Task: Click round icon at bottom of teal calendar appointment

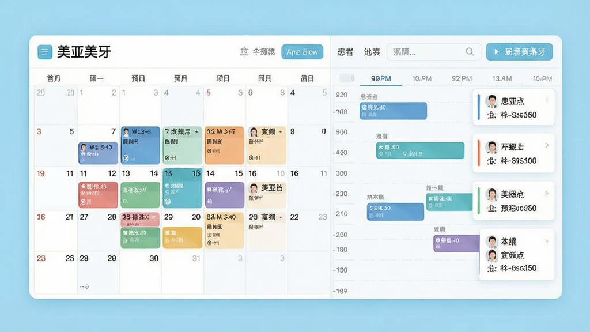Action: [x=168, y=202]
